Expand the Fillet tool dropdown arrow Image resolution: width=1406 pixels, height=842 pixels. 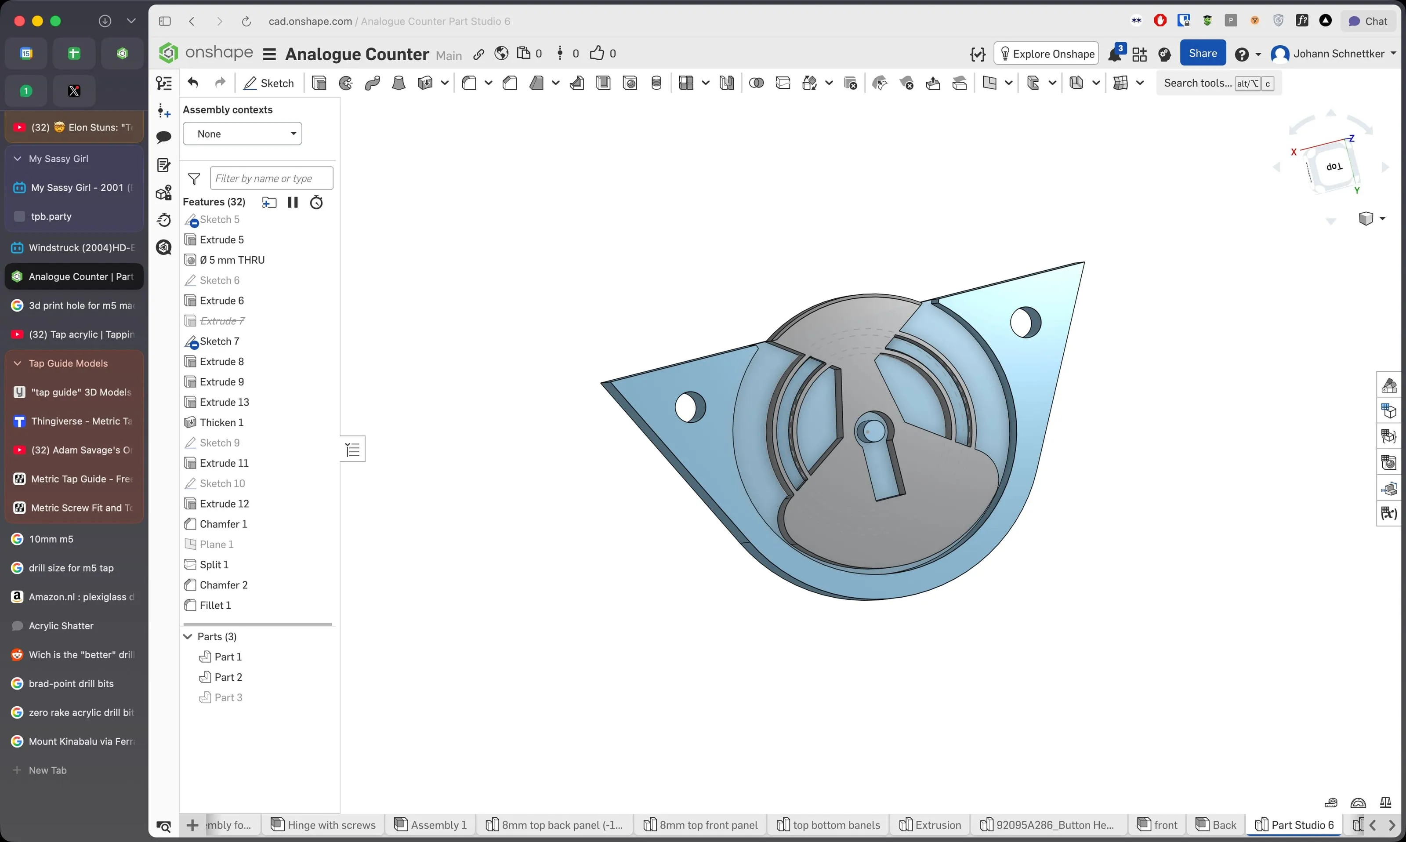point(488,83)
